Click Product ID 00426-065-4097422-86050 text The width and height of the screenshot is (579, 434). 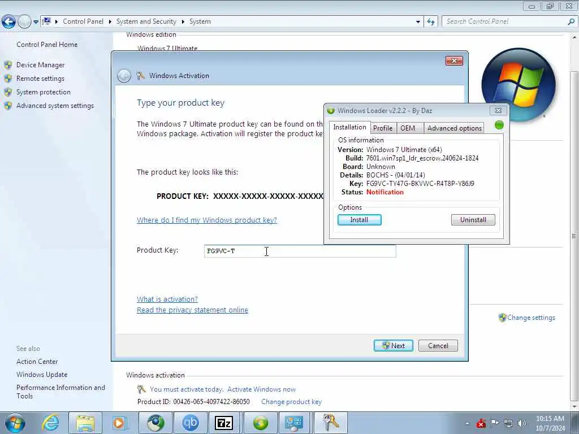[193, 402]
